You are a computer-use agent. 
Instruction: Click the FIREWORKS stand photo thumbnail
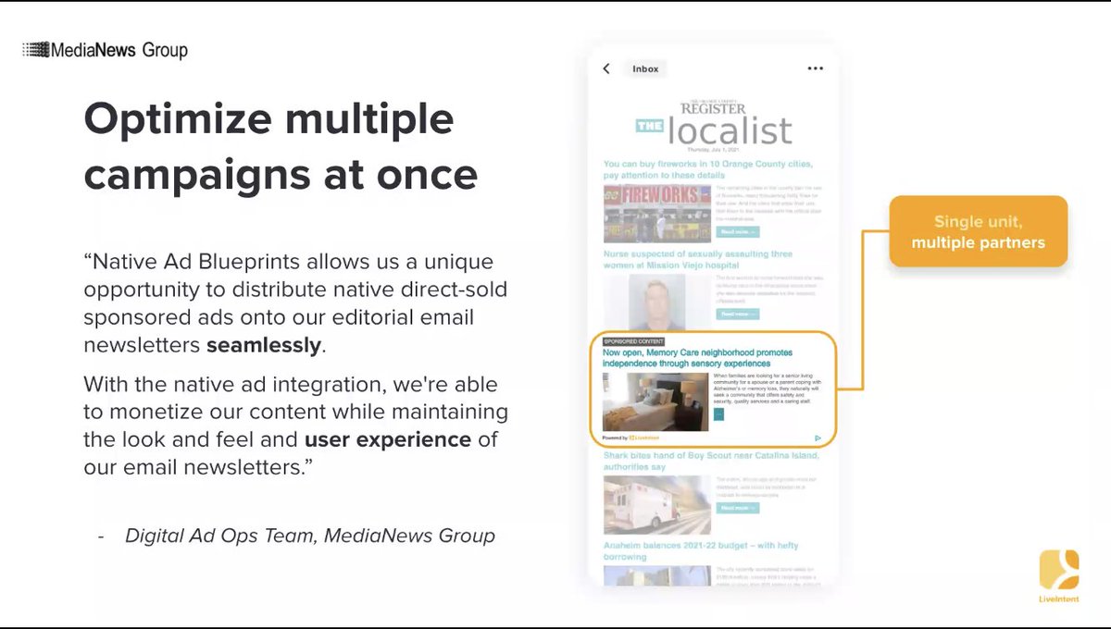(x=657, y=213)
